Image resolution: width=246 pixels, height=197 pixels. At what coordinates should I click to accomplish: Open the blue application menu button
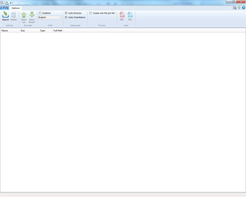[x=5, y=8]
